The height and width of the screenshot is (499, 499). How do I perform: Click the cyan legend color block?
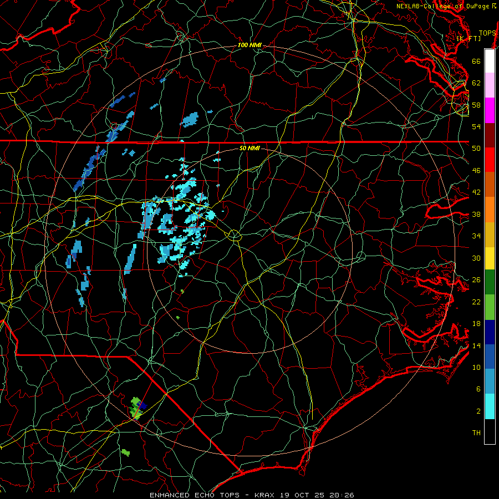pos(490,406)
